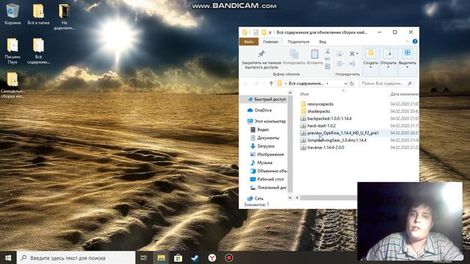470x264 pixels.
Task: Select Быстрый доступ in navigation pane
Action: (x=267, y=100)
